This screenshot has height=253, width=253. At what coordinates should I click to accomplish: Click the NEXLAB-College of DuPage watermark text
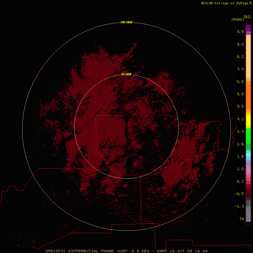pyautogui.click(x=226, y=3)
